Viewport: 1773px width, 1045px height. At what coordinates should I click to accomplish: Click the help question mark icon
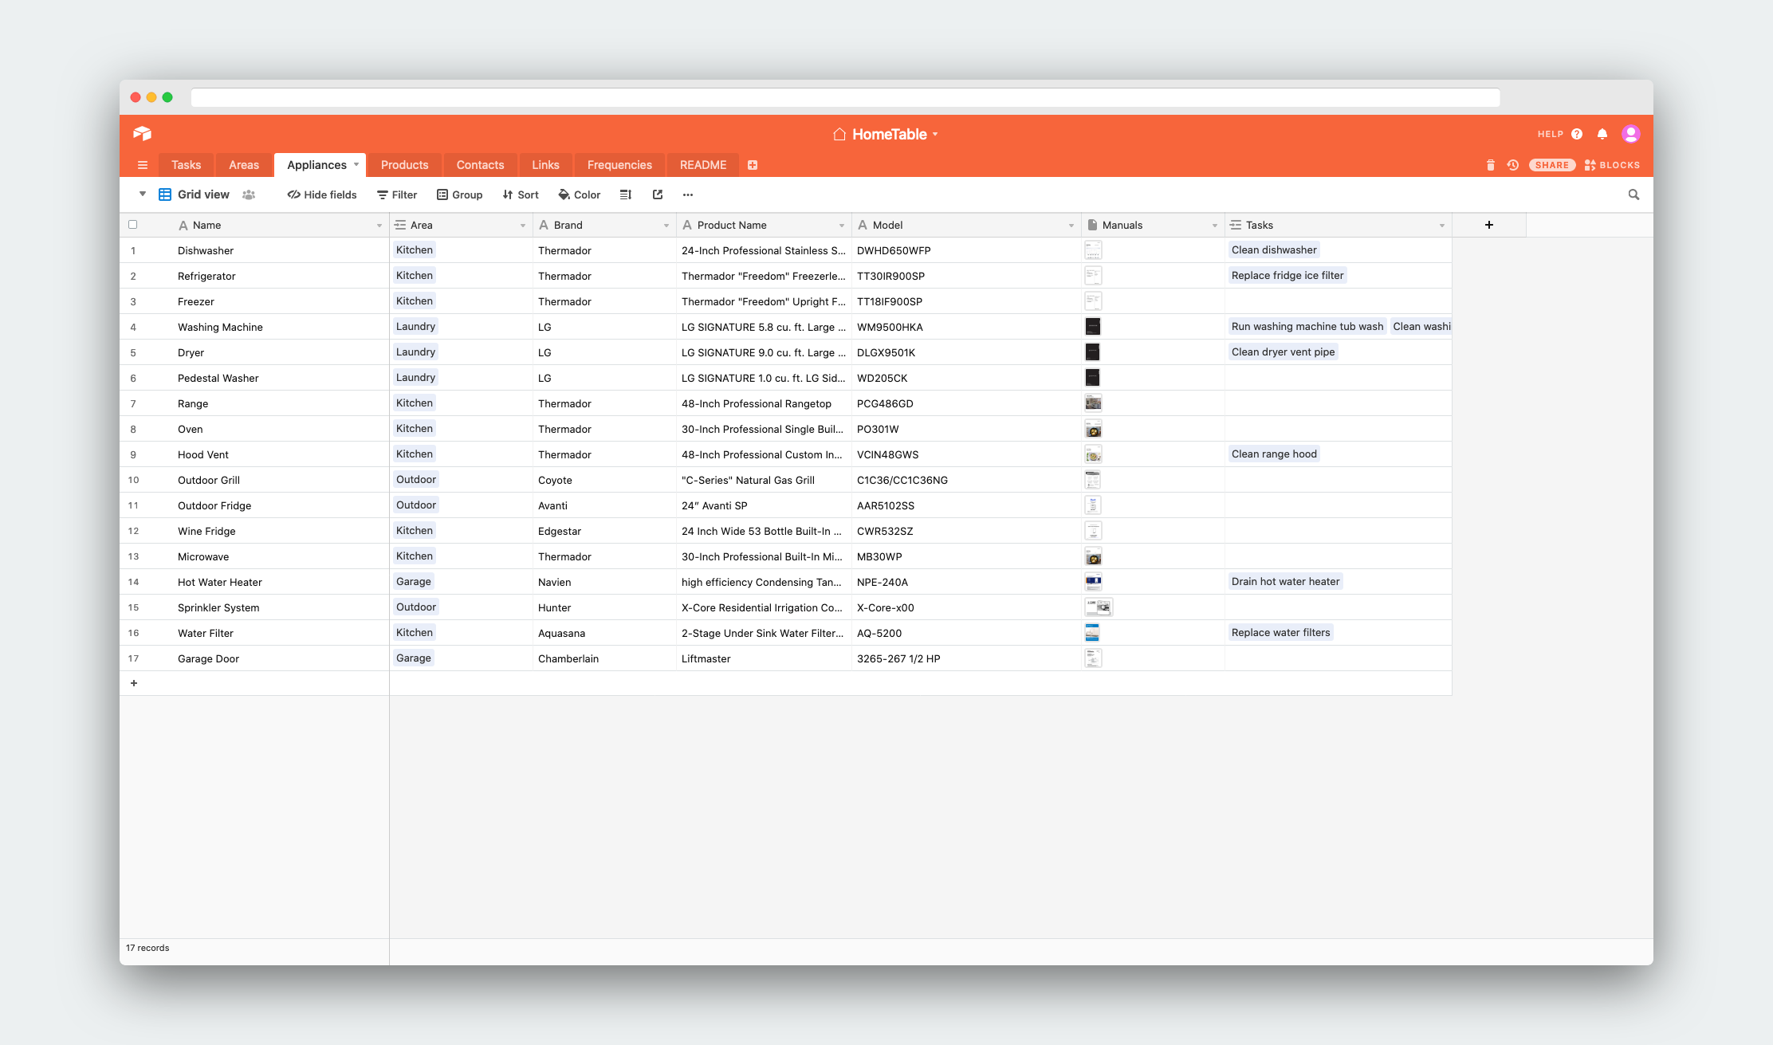coord(1577,134)
